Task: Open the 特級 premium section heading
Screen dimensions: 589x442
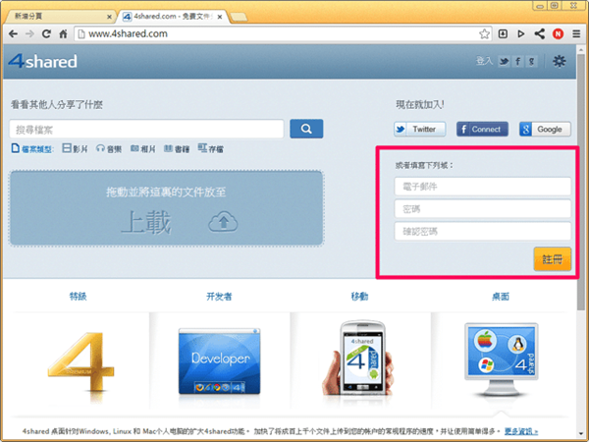Action: 79,297
